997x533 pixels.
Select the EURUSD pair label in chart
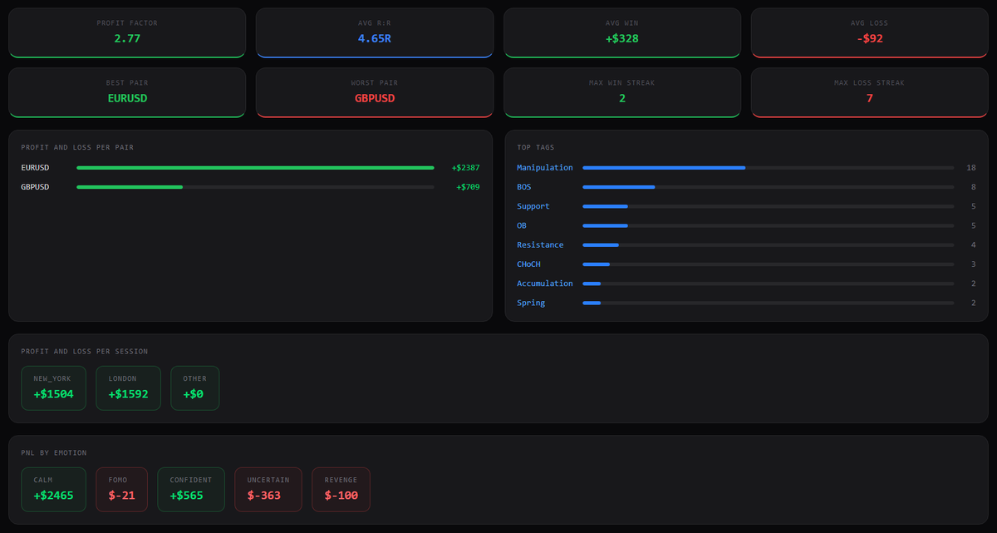coord(35,168)
